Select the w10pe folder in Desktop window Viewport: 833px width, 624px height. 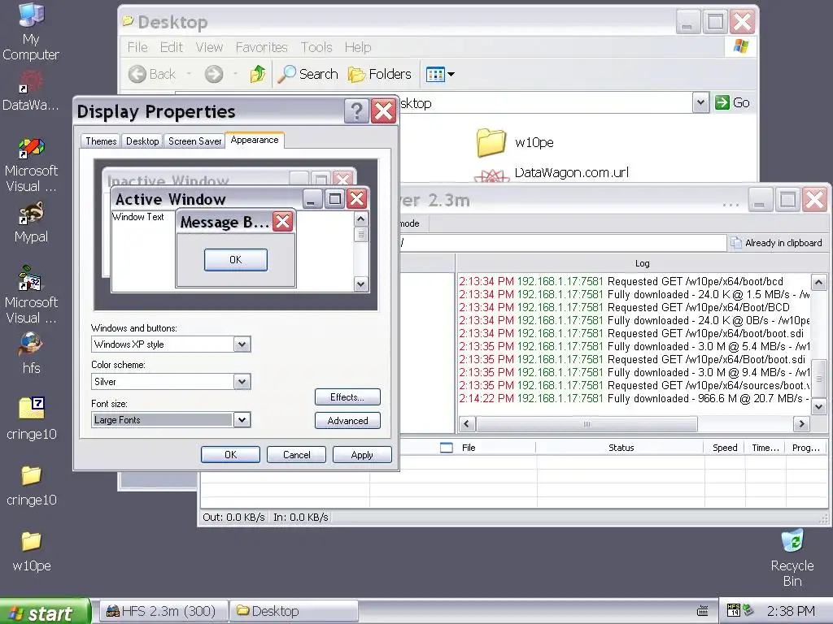[515, 142]
